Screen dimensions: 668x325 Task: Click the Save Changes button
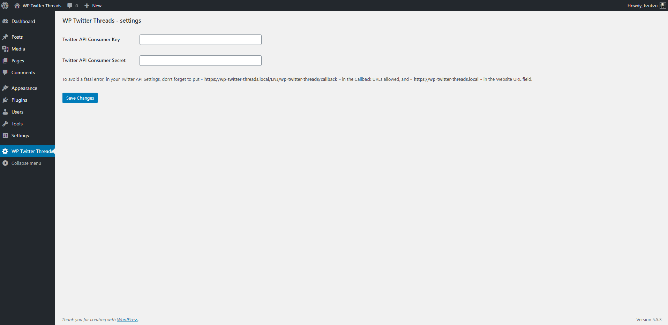pyautogui.click(x=80, y=98)
